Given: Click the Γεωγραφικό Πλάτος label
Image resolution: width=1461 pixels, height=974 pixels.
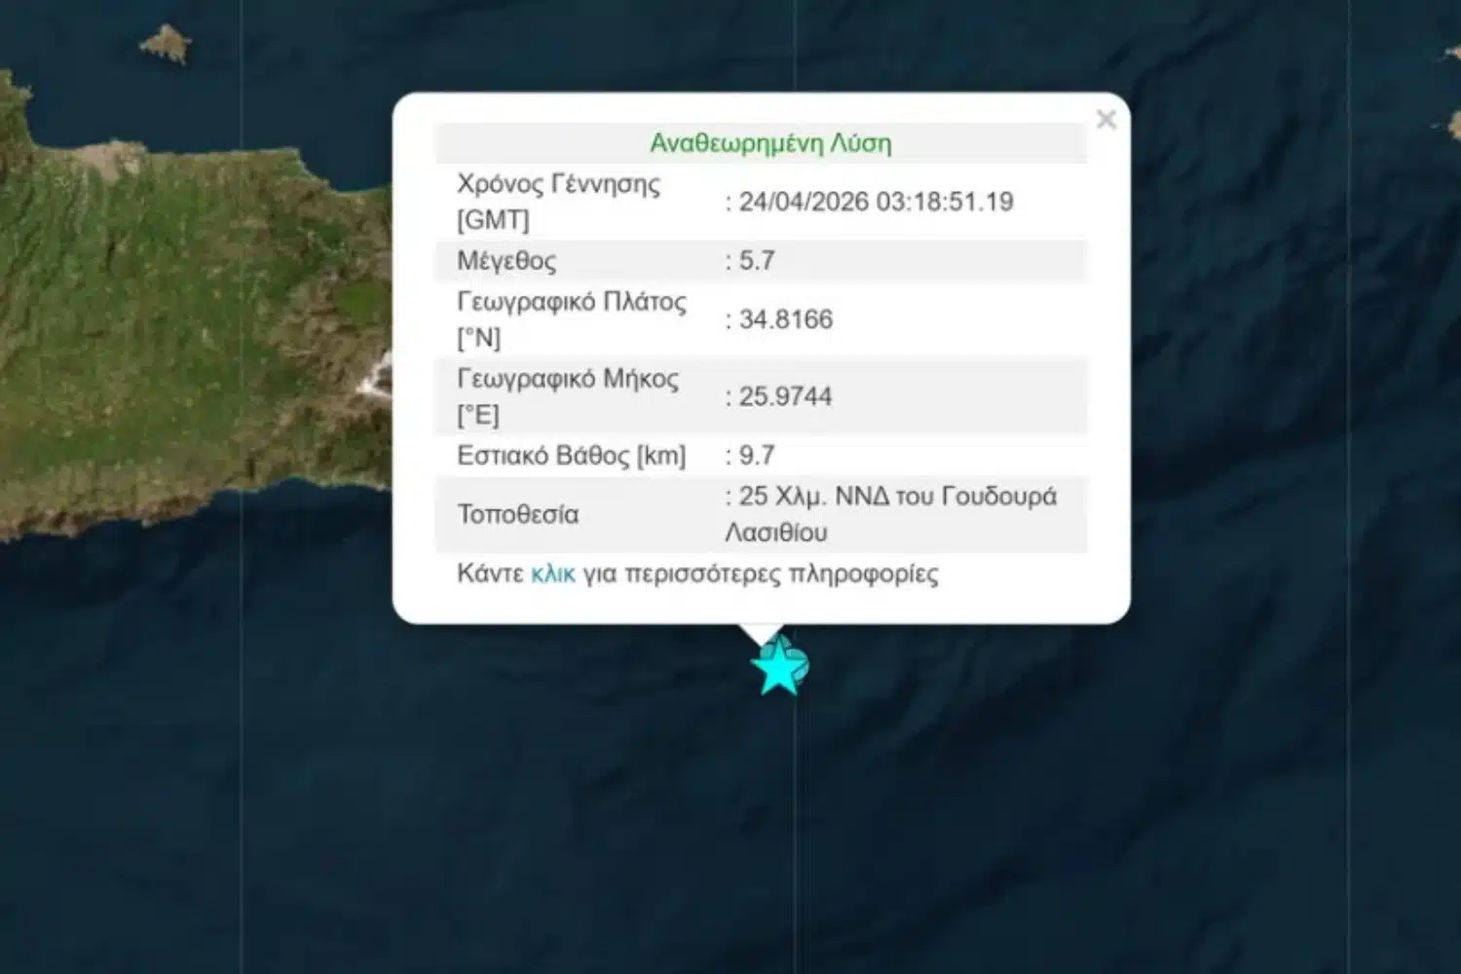Looking at the screenshot, I should [572, 319].
